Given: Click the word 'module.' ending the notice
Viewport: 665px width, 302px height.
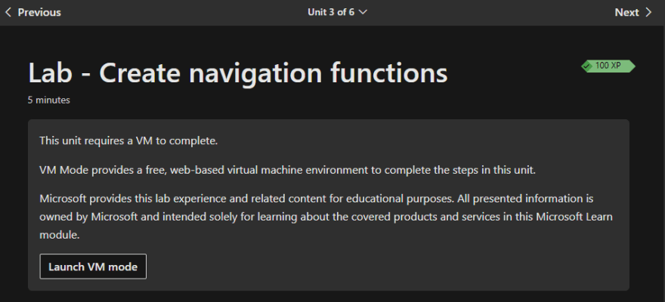Looking at the screenshot, I should tap(60, 235).
